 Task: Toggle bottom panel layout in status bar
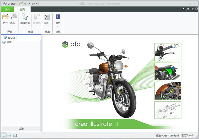tap(9, 135)
